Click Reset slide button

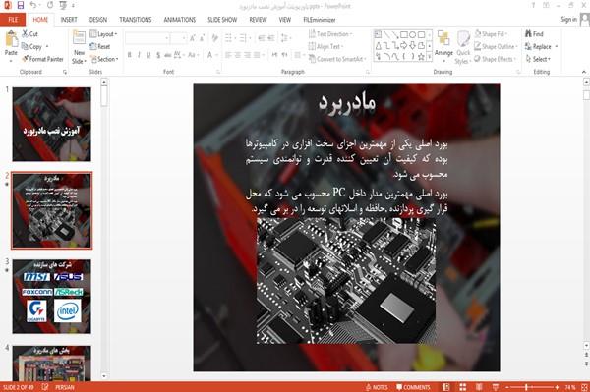pyautogui.click(x=100, y=46)
